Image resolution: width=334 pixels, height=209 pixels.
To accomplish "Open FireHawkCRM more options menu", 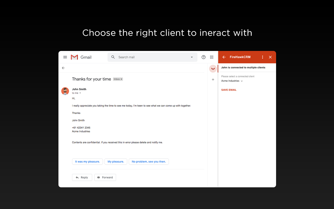I will 263,57.
